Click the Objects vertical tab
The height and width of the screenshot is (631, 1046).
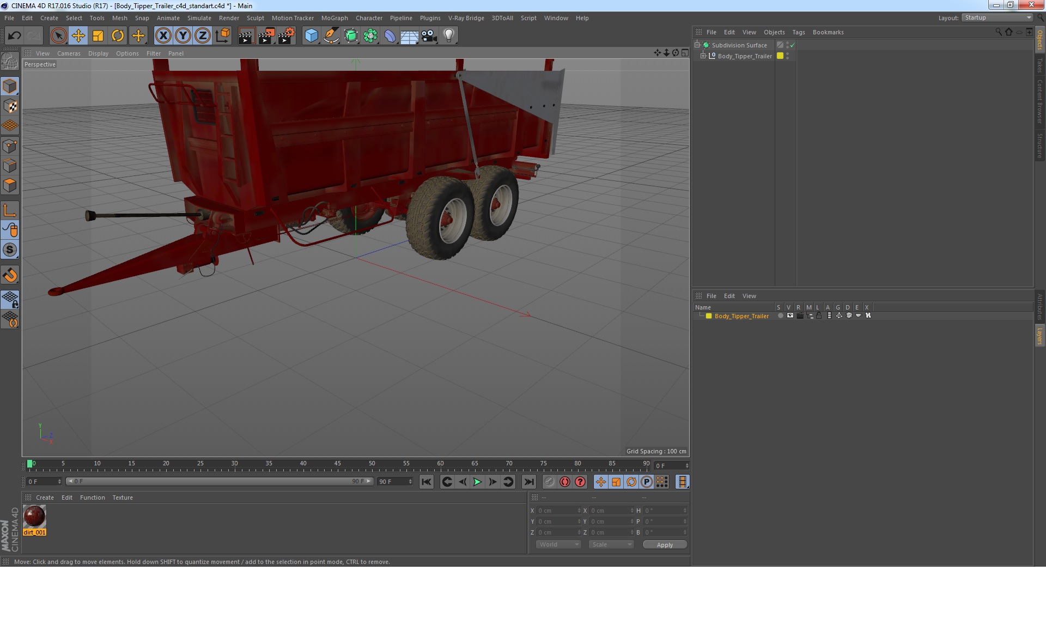click(1039, 40)
